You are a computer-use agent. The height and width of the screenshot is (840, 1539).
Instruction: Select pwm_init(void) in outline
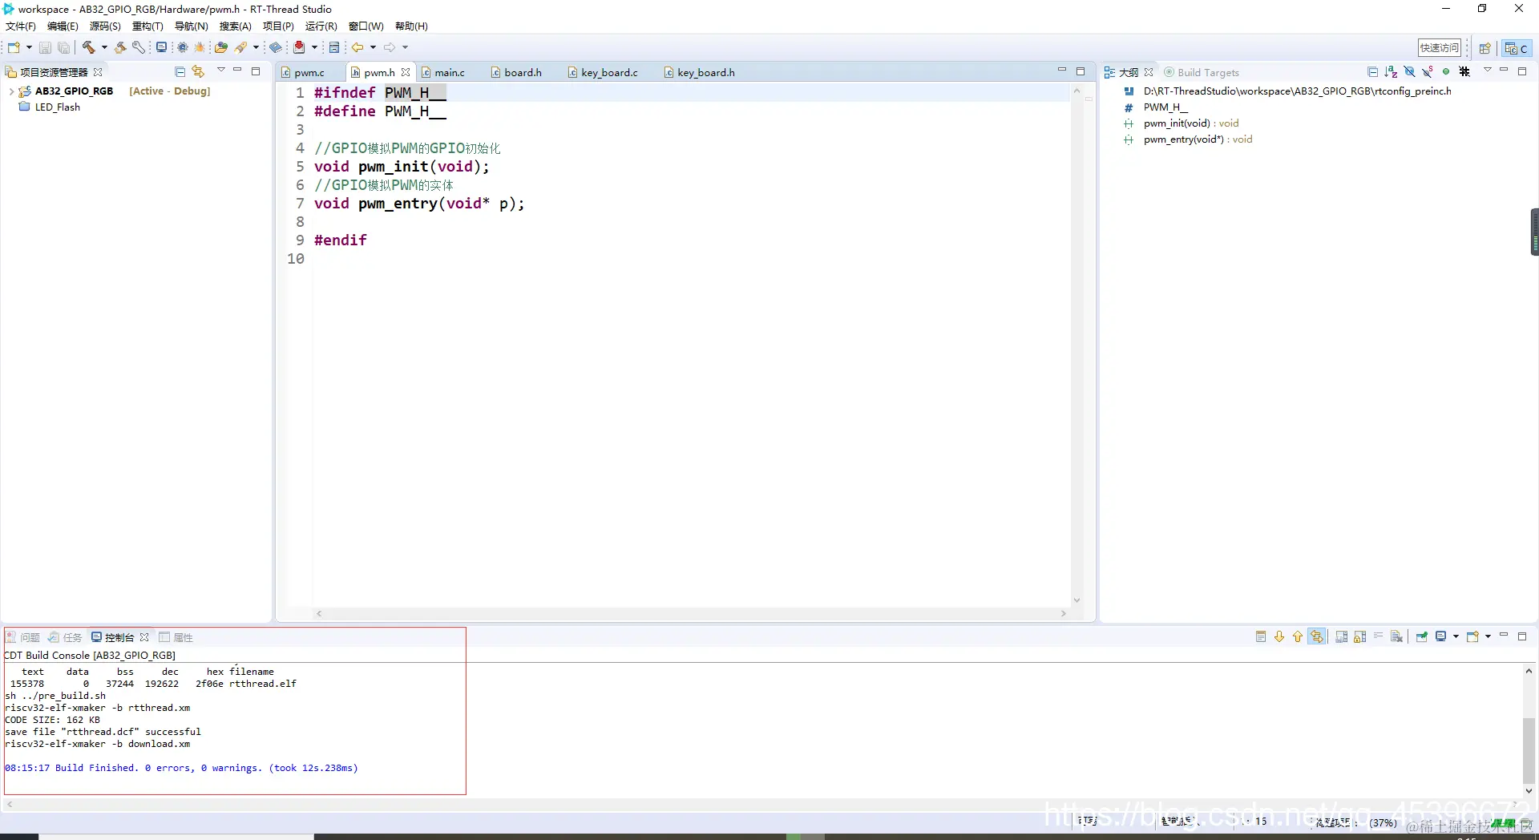pos(1191,123)
